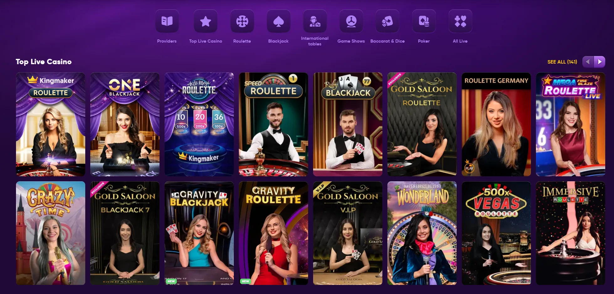The width and height of the screenshot is (614, 294).
Task: Open Gravity Blackjack game tile
Action: point(199,233)
